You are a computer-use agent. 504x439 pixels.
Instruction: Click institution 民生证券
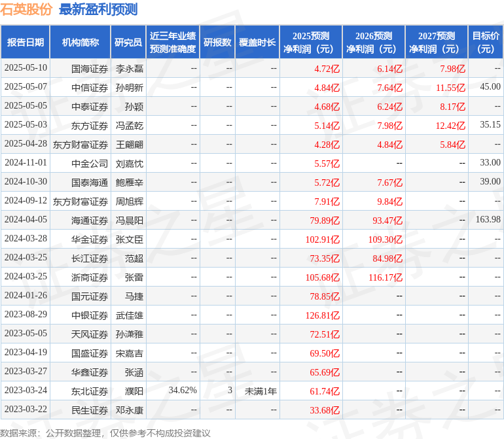coord(90,410)
